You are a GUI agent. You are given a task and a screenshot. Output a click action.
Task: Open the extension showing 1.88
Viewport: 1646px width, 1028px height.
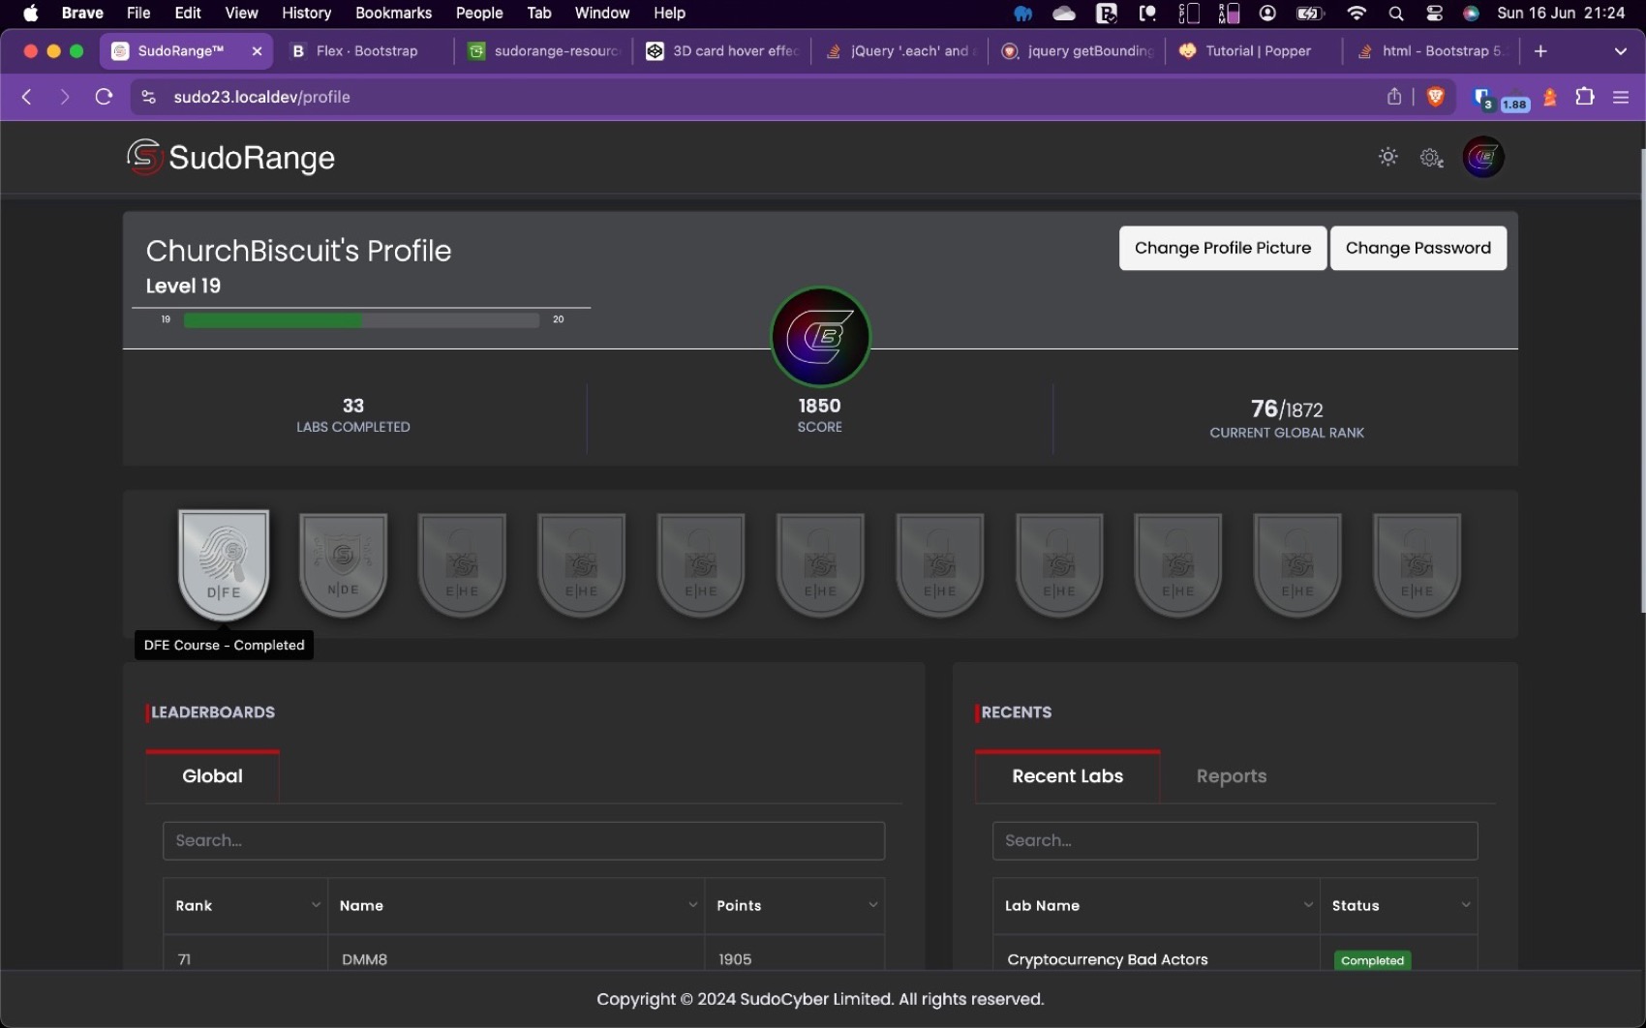coord(1514,100)
